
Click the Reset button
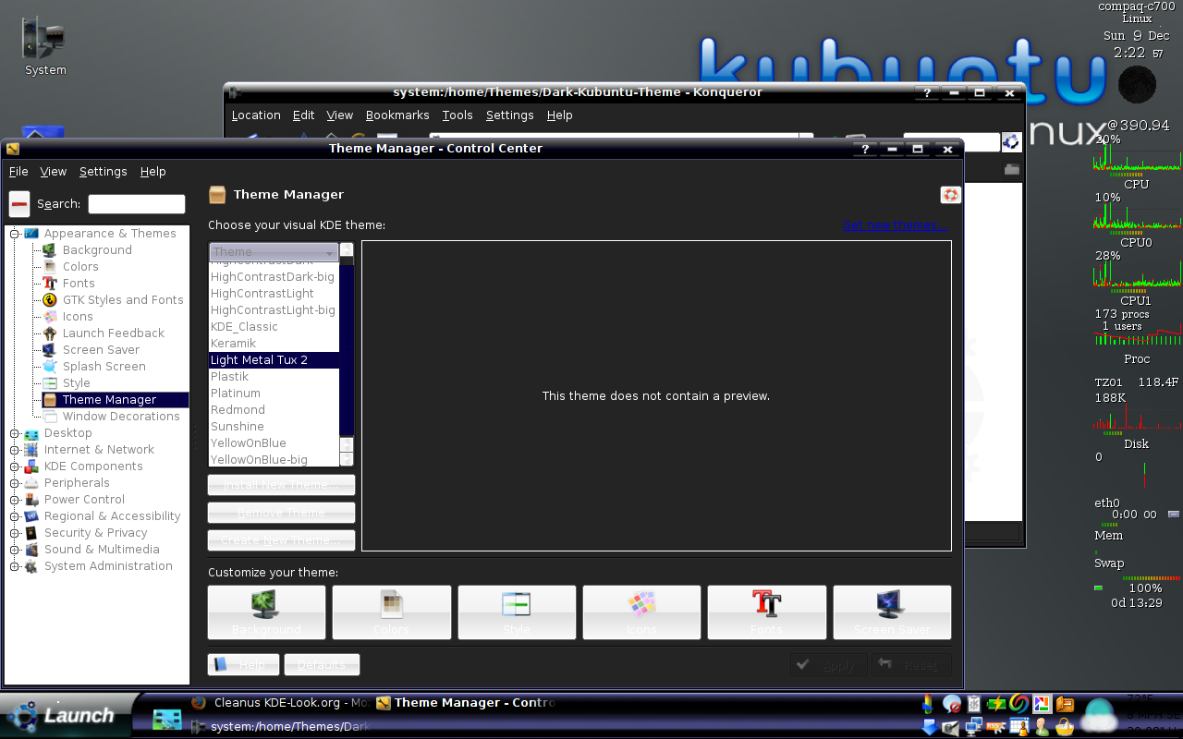pos(911,665)
